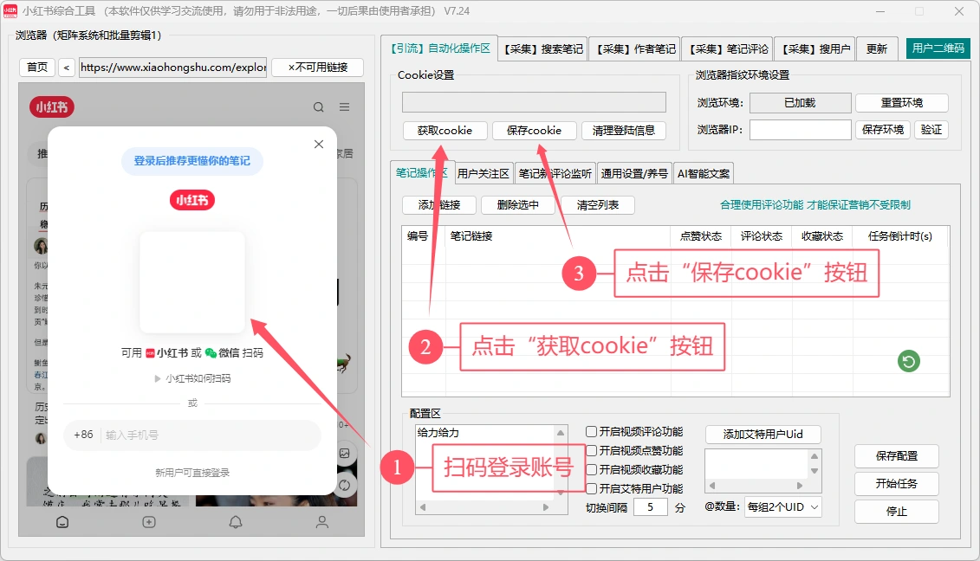
Task: Open the profile person icon in bottom navigation
Action: [x=321, y=522]
